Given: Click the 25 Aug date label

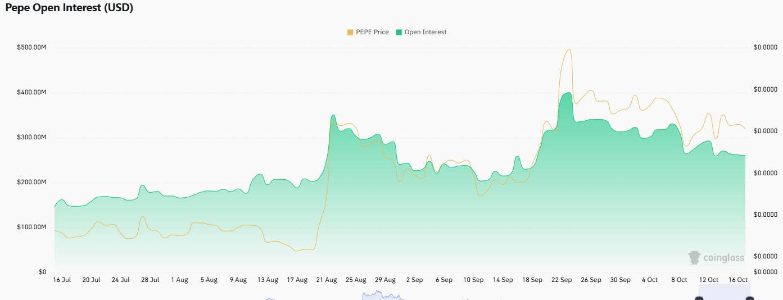Looking at the screenshot, I should (356, 280).
